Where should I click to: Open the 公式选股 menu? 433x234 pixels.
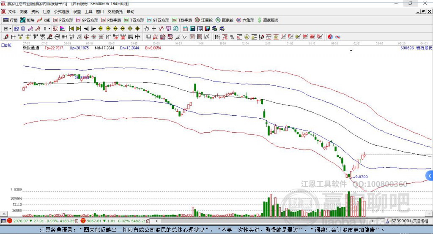point(62,11)
